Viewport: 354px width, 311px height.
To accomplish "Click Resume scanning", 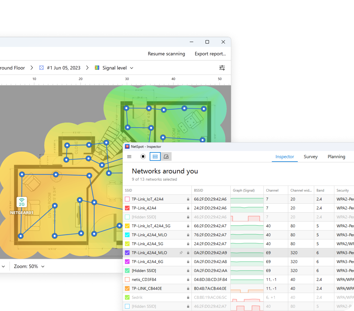I will 166,54.
